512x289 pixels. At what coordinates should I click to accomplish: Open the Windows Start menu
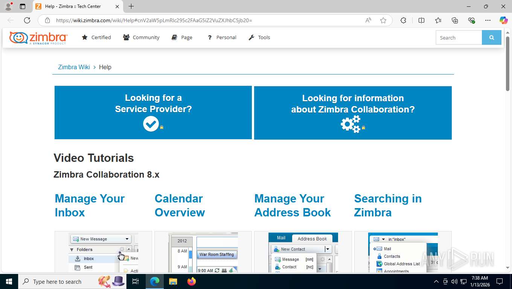9,281
